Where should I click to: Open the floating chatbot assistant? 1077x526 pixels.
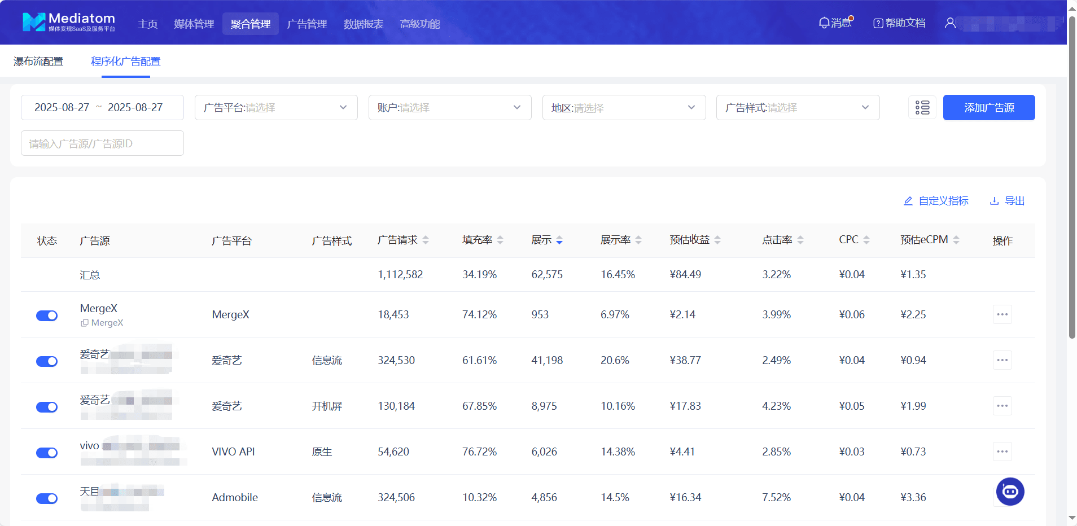pos(1010,492)
